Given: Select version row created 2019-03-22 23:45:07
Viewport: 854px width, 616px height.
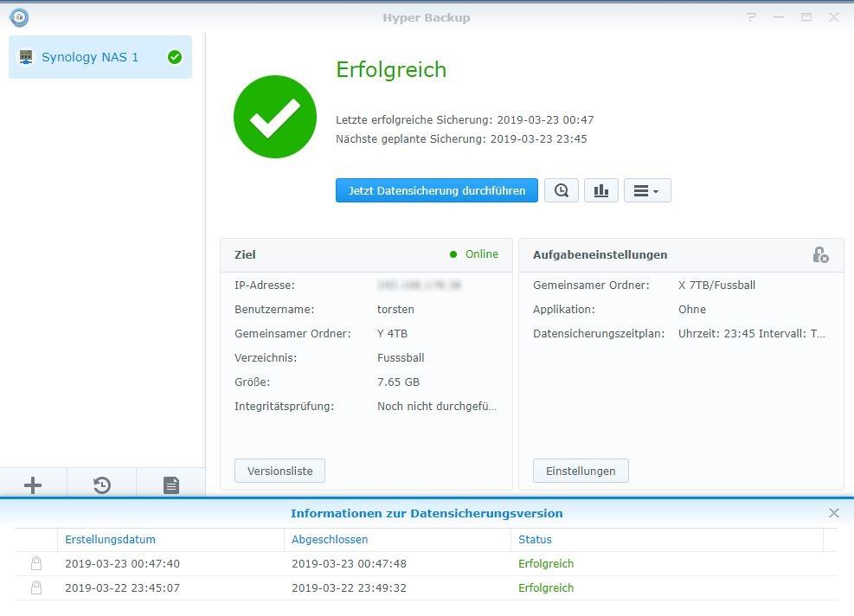Looking at the screenshot, I should click(x=426, y=587).
